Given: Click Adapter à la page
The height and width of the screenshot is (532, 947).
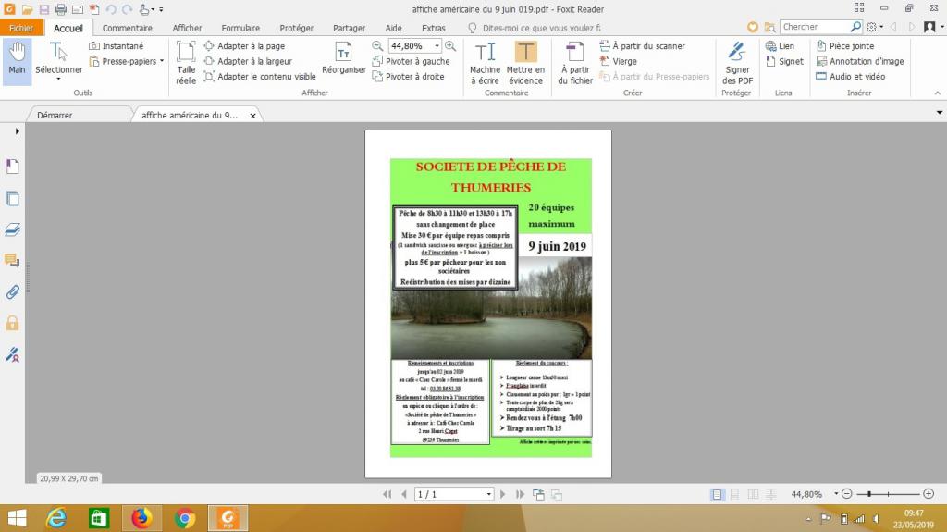Looking at the screenshot, I should click(244, 46).
